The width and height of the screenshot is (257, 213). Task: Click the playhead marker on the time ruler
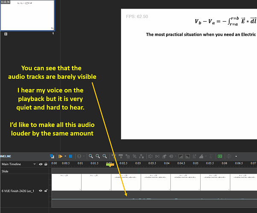pyautogui.click(x=110, y=165)
